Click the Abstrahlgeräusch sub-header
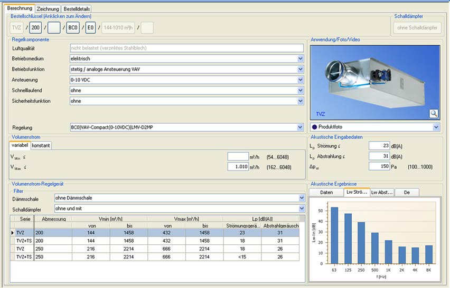 (280, 226)
